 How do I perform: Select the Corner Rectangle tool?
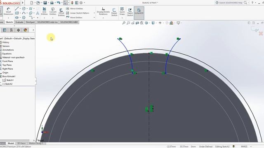[17, 13]
